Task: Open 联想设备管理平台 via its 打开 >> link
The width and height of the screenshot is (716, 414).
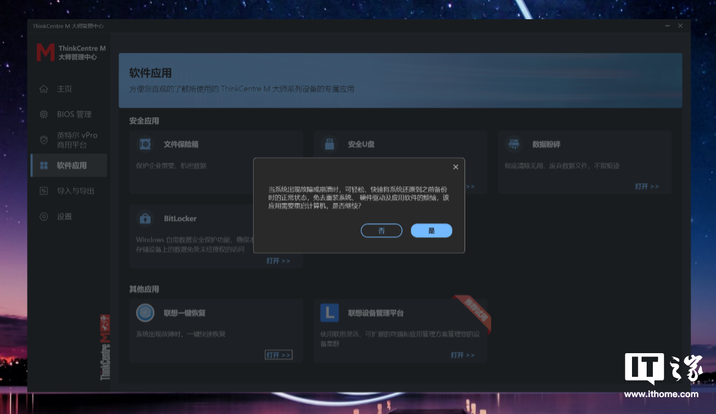Action: [x=462, y=355]
